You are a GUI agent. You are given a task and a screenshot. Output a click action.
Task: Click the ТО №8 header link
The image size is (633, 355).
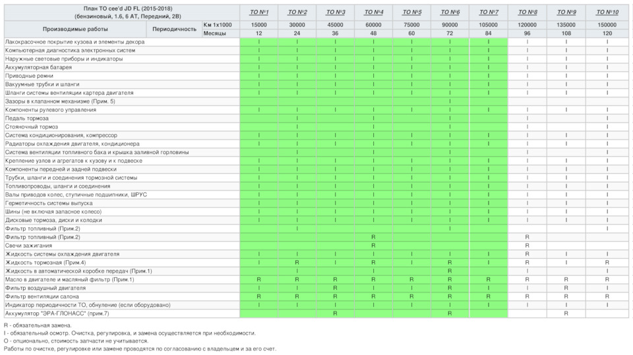click(527, 12)
